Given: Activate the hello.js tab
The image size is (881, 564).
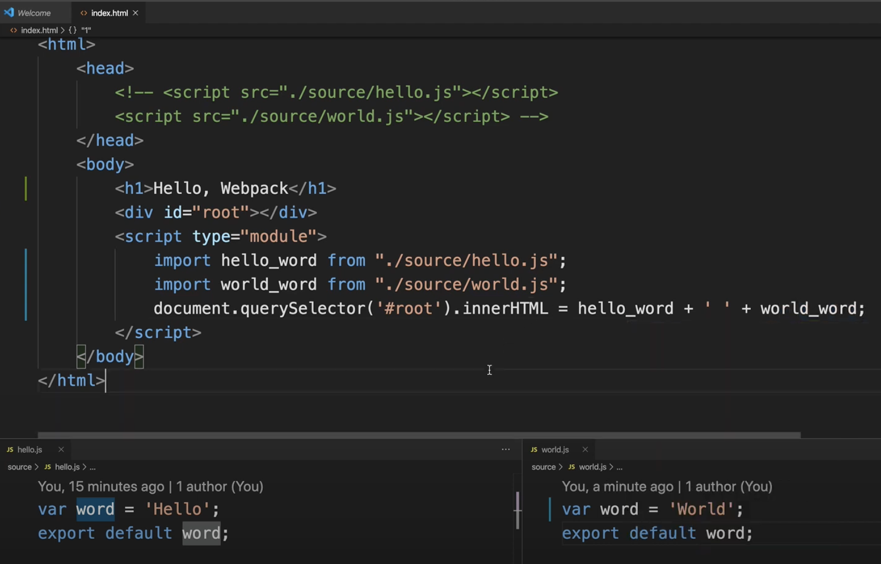Looking at the screenshot, I should click(30, 450).
